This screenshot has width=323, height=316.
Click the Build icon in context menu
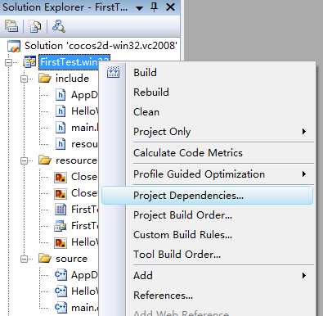click(113, 72)
